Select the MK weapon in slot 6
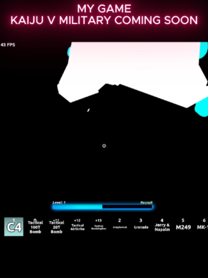This screenshot has height=278, width=208. click(202, 224)
